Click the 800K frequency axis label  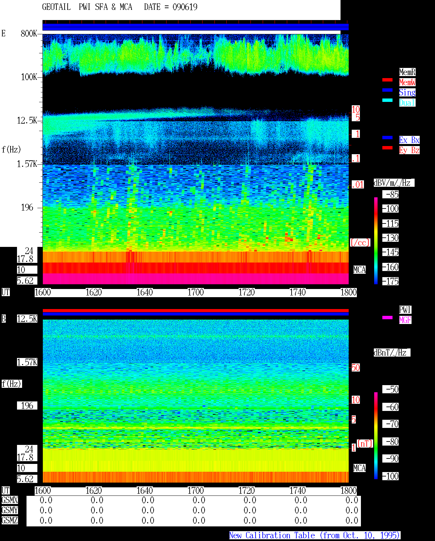click(x=29, y=33)
